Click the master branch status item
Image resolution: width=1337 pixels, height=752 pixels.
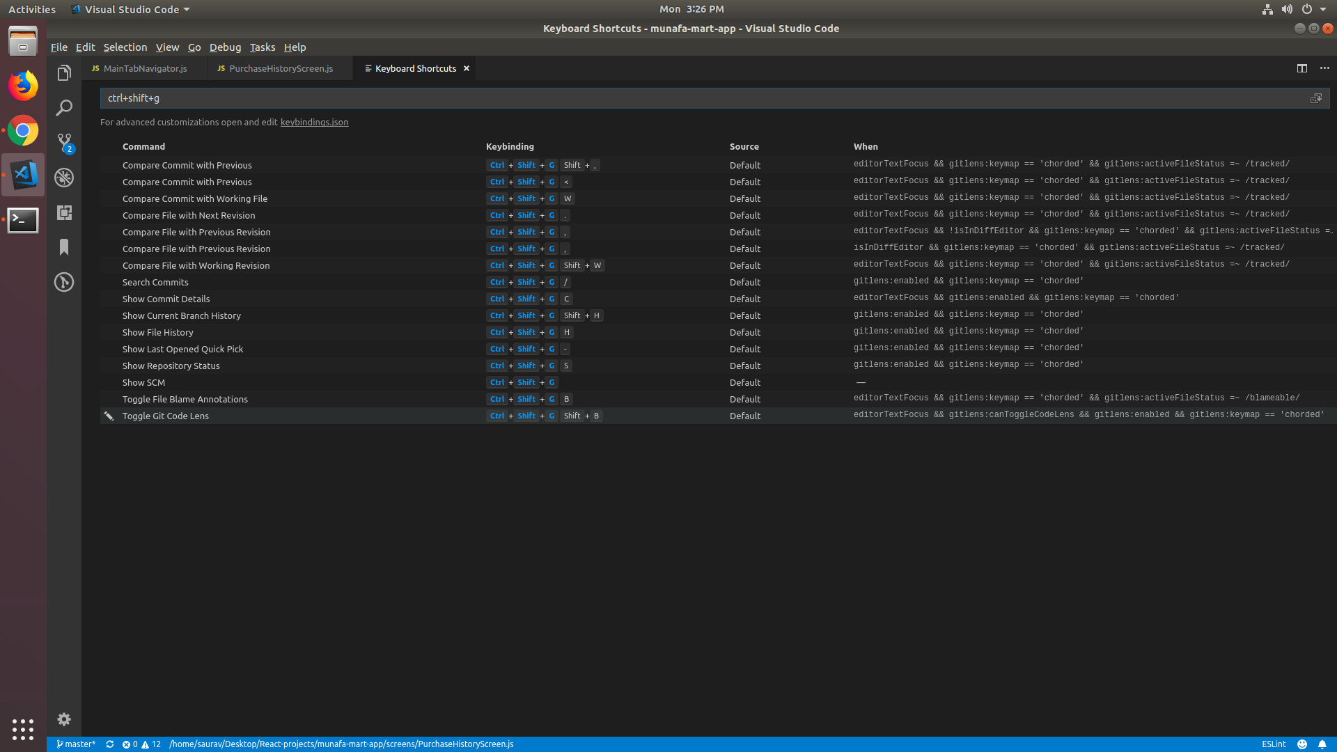click(76, 744)
